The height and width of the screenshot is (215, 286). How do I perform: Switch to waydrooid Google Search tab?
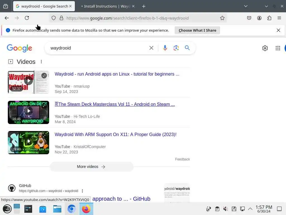(x=44, y=6)
